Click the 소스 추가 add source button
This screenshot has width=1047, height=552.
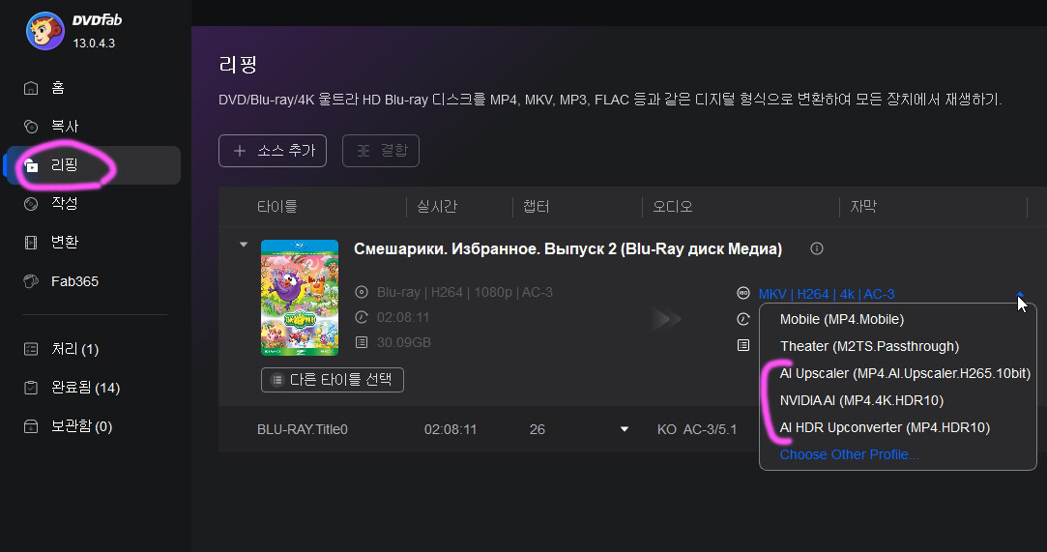click(273, 151)
